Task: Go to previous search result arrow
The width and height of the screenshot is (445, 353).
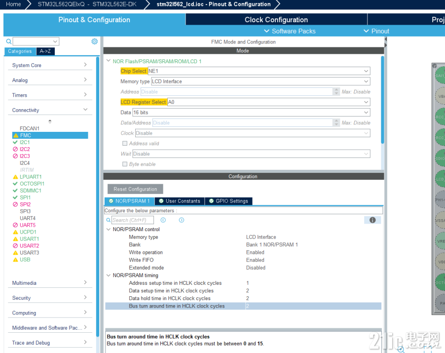Action: point(163,220)
